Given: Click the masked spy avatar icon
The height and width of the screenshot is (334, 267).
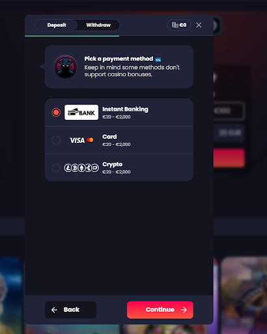Looking at the screenshot, I should click(x=66, y=67).
